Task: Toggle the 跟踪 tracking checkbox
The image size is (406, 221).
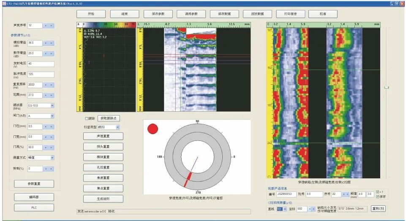Action: point(87,119)
